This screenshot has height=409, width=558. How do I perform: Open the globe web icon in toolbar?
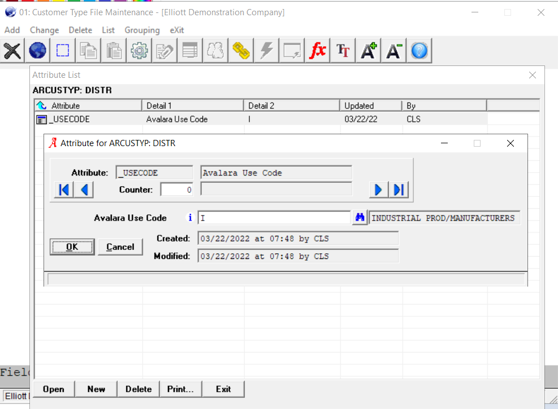[37, 51]
